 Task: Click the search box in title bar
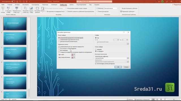click(x=94, y=1)
